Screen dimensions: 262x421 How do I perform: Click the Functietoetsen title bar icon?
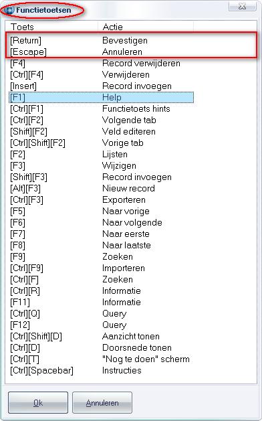coord(10,11)
